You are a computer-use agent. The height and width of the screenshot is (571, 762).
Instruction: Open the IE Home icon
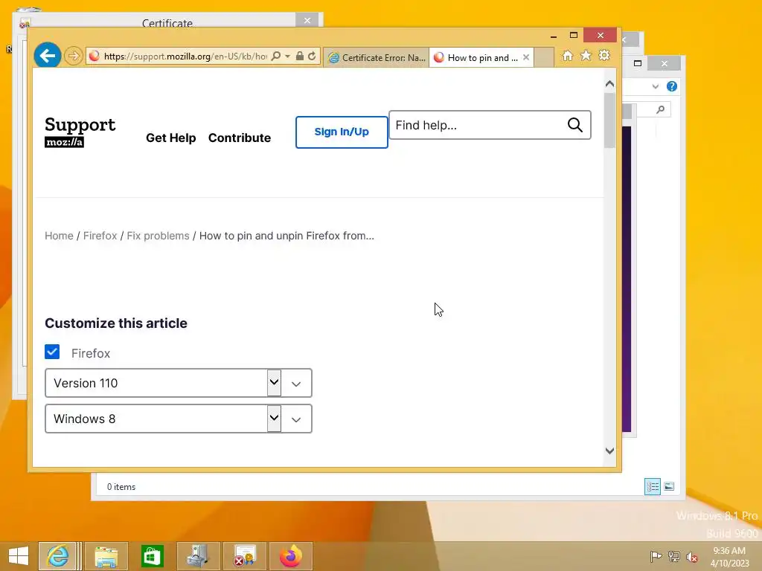[567, 56]
